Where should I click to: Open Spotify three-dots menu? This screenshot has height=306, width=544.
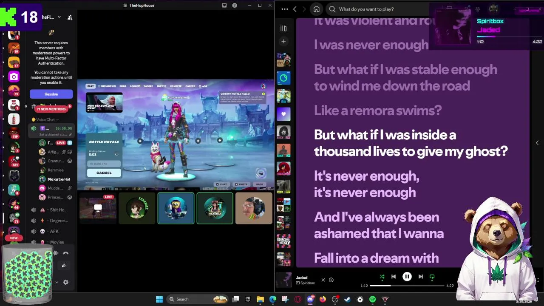284,9
